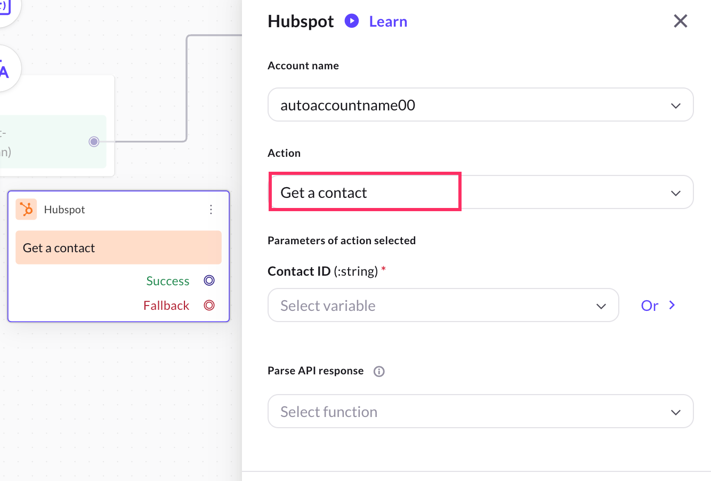The image size is (711, 481).
Task: Select the Get a contact block in node
Action: (x=118, y=248)
